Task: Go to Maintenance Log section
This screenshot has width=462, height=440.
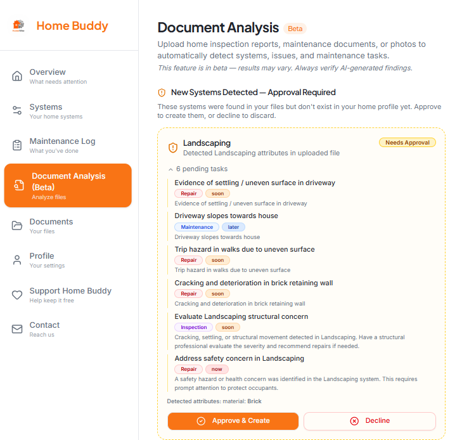Action: pos(68,145)
